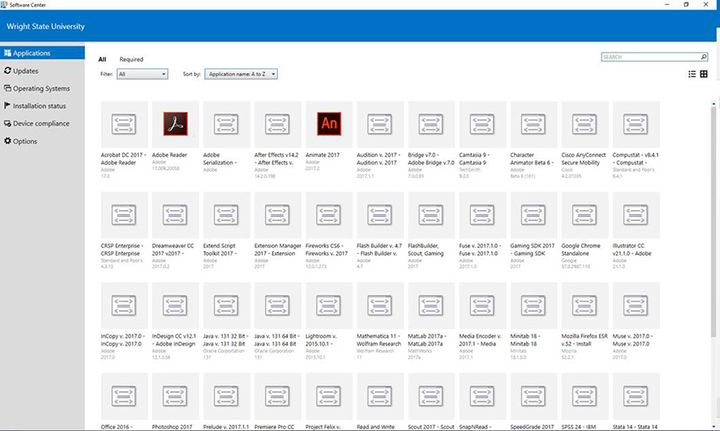Screen dimensions: 720x431
Task: Open the Mozilla Firefox ESR tile icon
Action: coord(584,305)
